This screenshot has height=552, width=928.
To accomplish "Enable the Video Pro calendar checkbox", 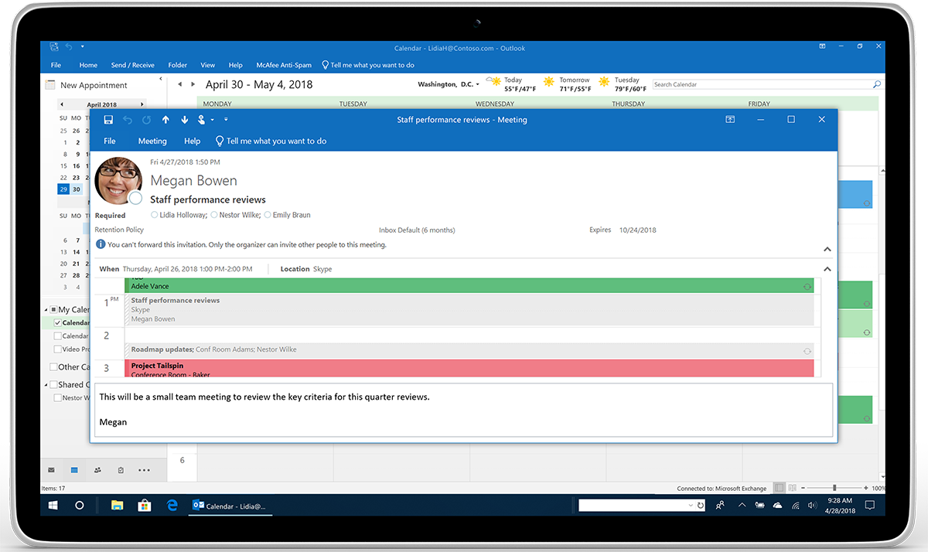I will click(x=57, y=349).
